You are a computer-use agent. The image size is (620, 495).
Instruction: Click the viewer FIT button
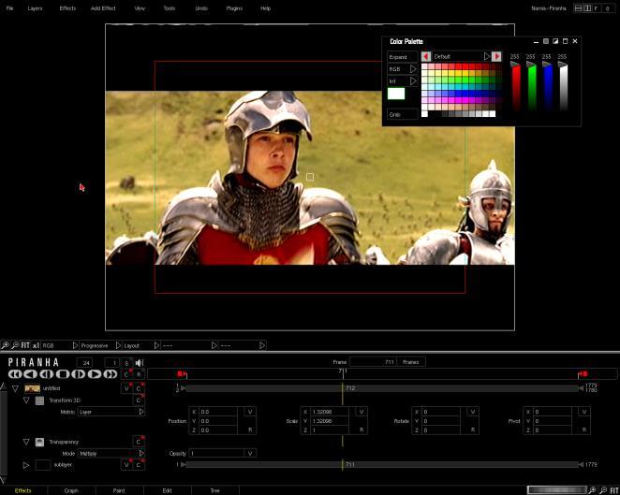(25, 345)
